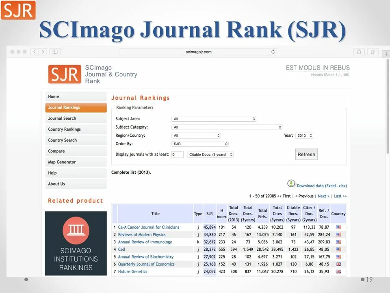This screenshot has width=390, height=293.
Task: Click Scimago Institutions Rankings banner
Action: pos(76,243)
